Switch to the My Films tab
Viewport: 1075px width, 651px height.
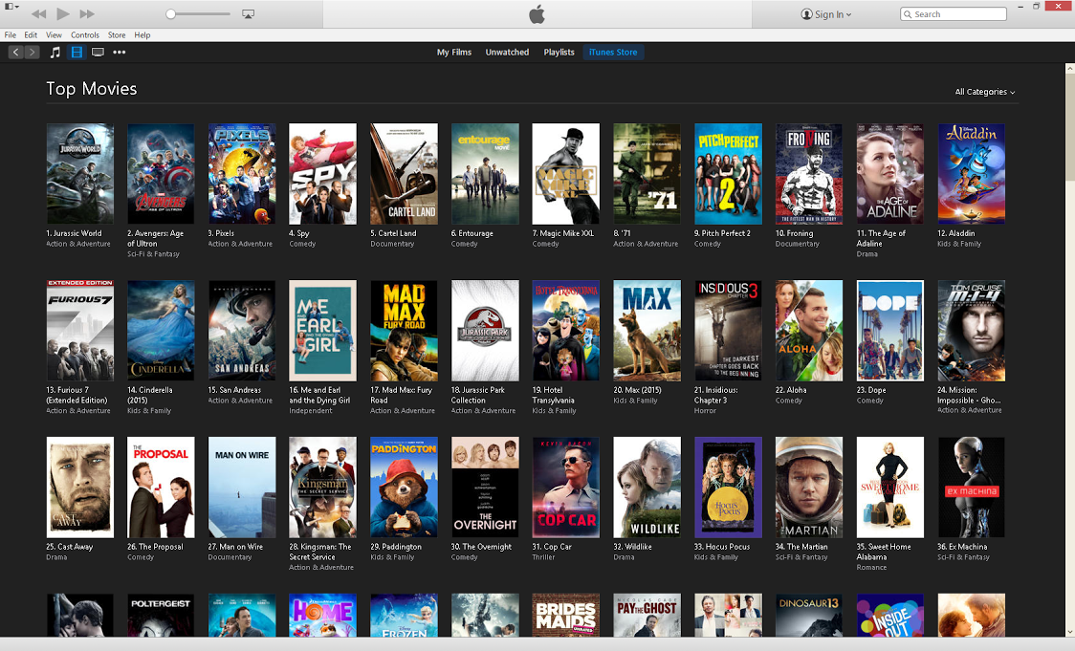(454, 52)
